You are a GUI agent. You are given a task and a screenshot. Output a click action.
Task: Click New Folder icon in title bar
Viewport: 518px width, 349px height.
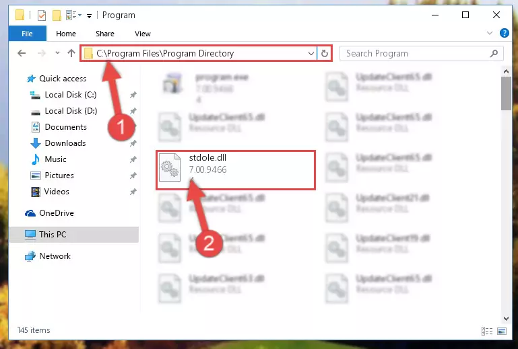pos(57,15)
